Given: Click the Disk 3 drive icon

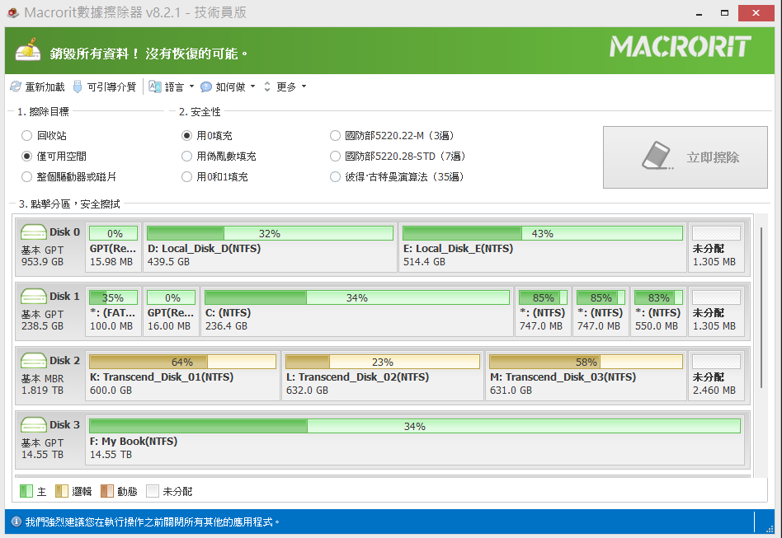Looking at the screenshot, I should coord(34,425).
